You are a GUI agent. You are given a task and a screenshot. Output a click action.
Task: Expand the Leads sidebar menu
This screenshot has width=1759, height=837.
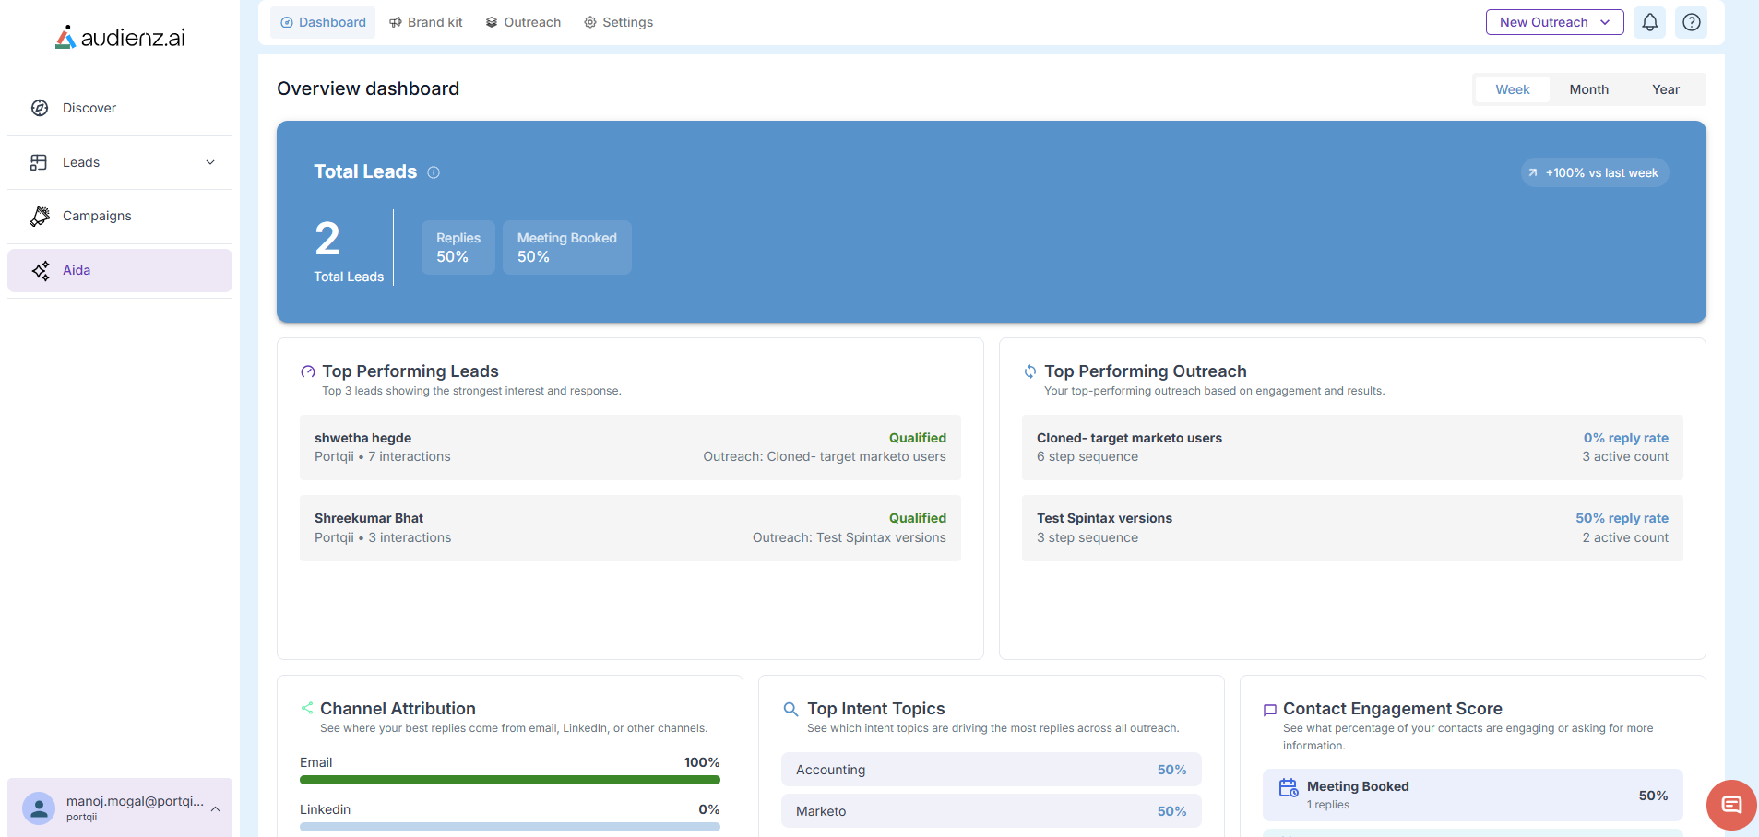[x=210, y=162]
